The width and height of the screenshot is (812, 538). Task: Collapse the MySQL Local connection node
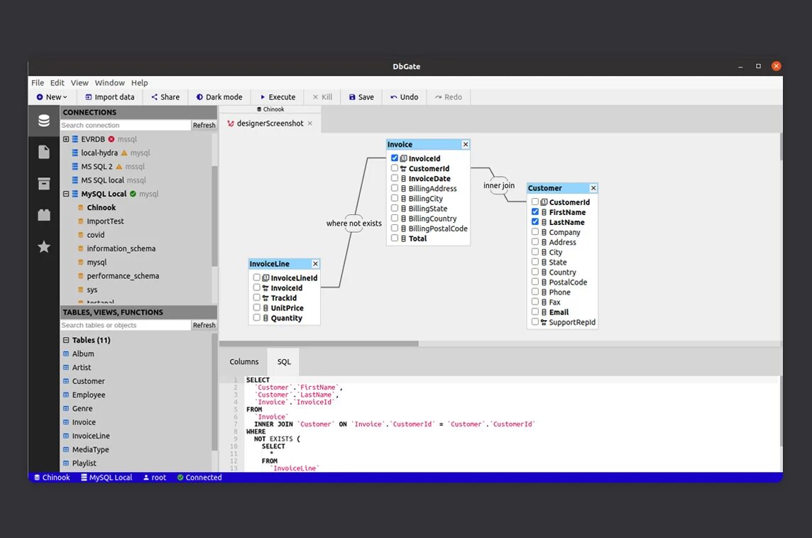coord(66,194)
